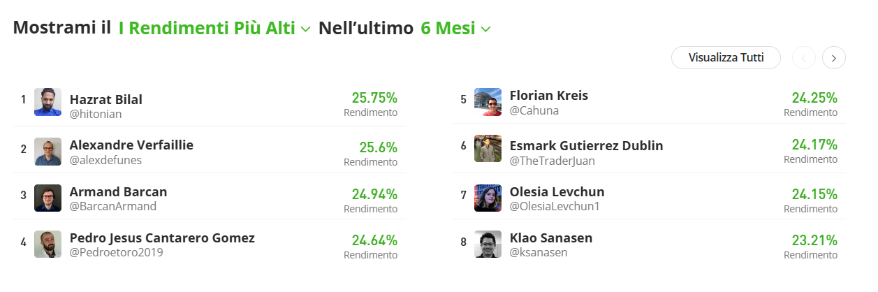Screen dimensions: 878x292
Task: Expand the '6 Mesi' period dropdown
Action: [455, 29]
